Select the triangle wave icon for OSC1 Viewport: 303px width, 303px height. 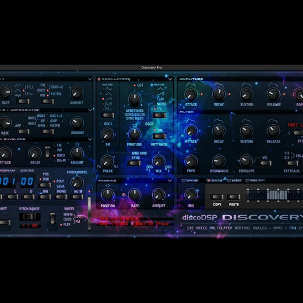(x=108, y=94)
